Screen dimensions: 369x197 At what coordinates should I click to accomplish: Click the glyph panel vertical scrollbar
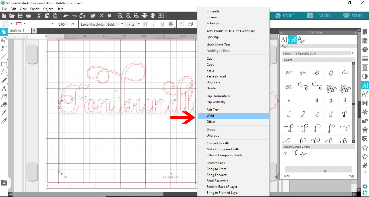coord(354,102)
